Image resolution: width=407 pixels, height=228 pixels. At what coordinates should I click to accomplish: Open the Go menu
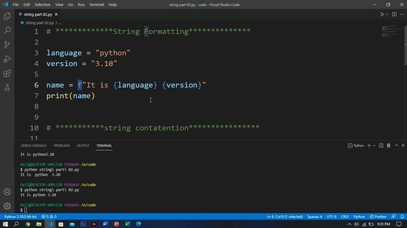coord(71,4)
